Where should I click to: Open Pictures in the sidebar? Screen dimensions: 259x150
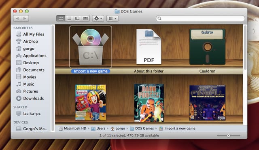[x=27, y=91]
